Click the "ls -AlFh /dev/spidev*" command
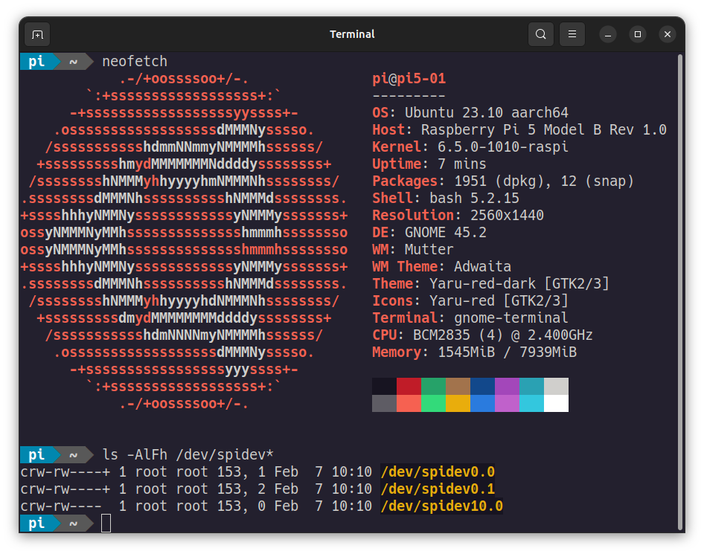This screenshot has height=554, width=704. tap(188, 454)
